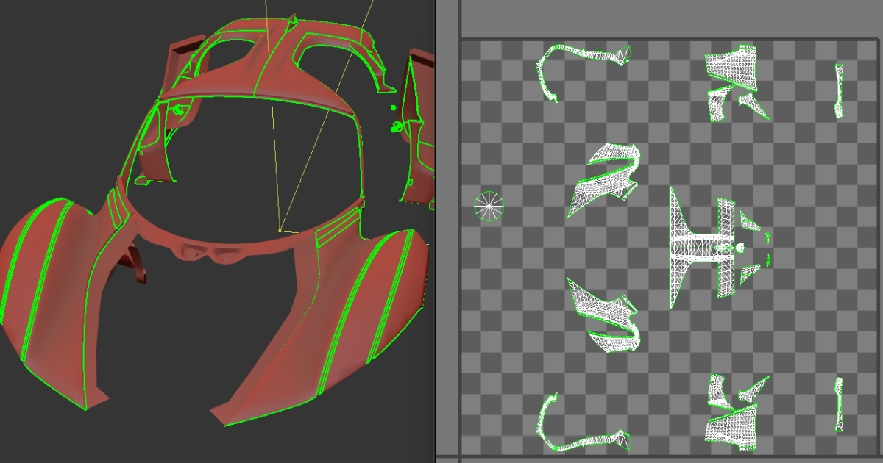Click the small round UV island beside the cross

(x=740, y=248)
